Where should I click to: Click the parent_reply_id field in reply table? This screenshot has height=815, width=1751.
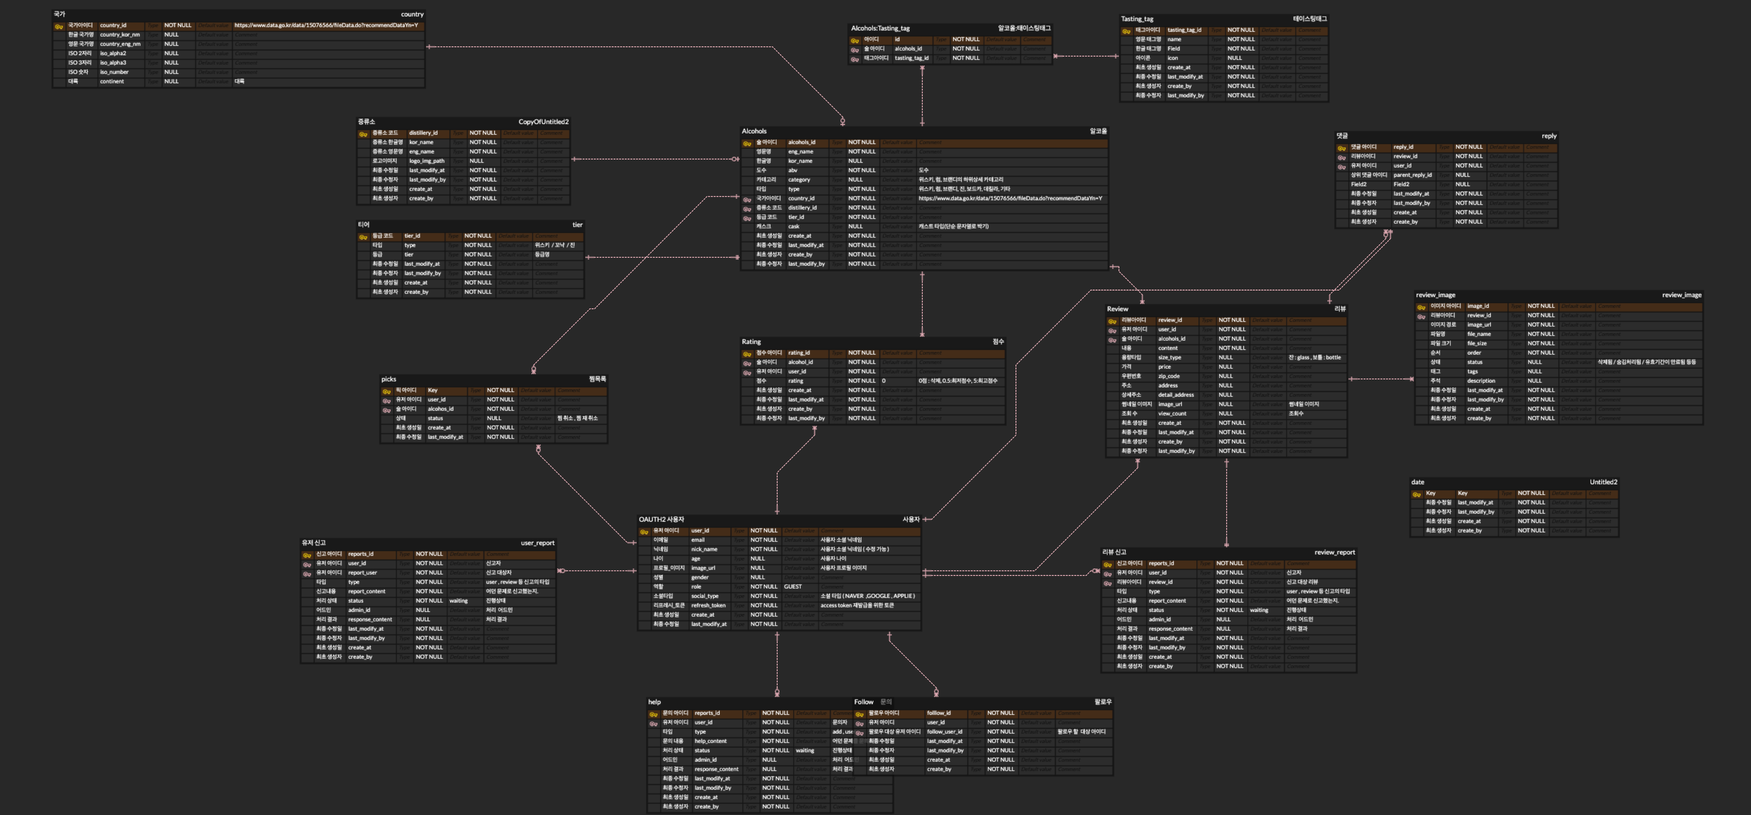pyautogui.click(x=1412, y=175)
